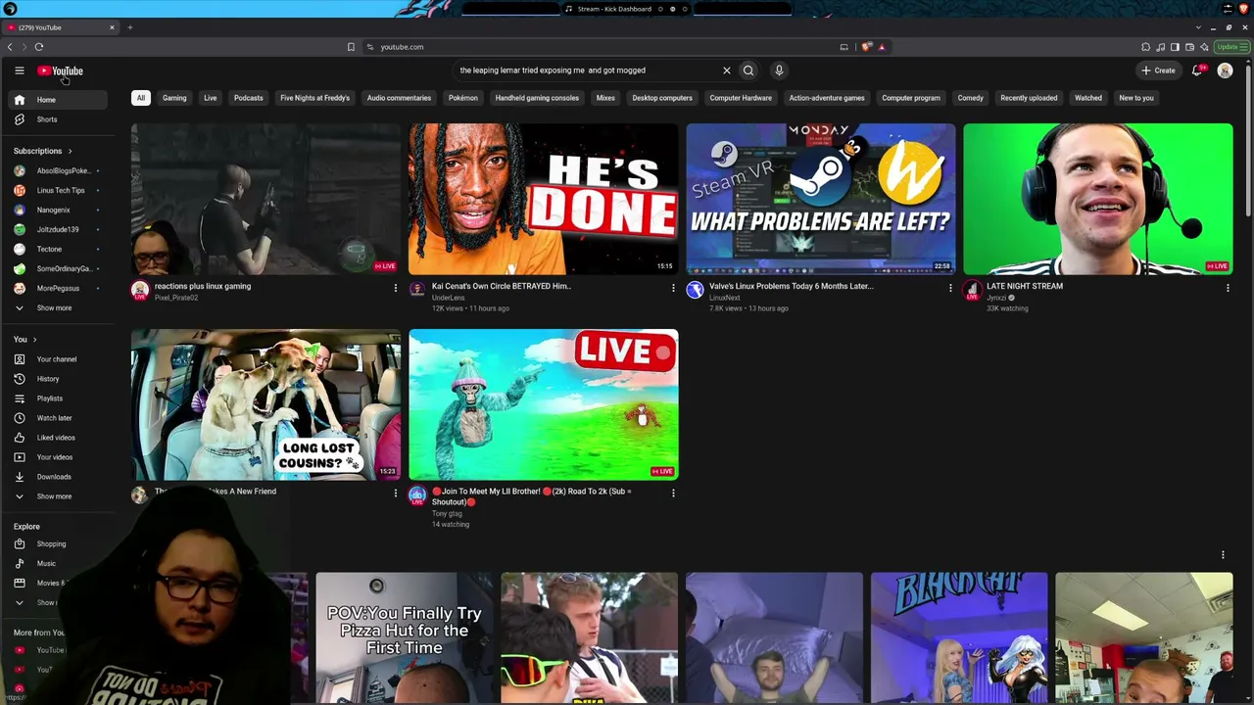Open menu for 'reactions plus linux gaming' video
1254x705 pixels.
pos(396,288)
